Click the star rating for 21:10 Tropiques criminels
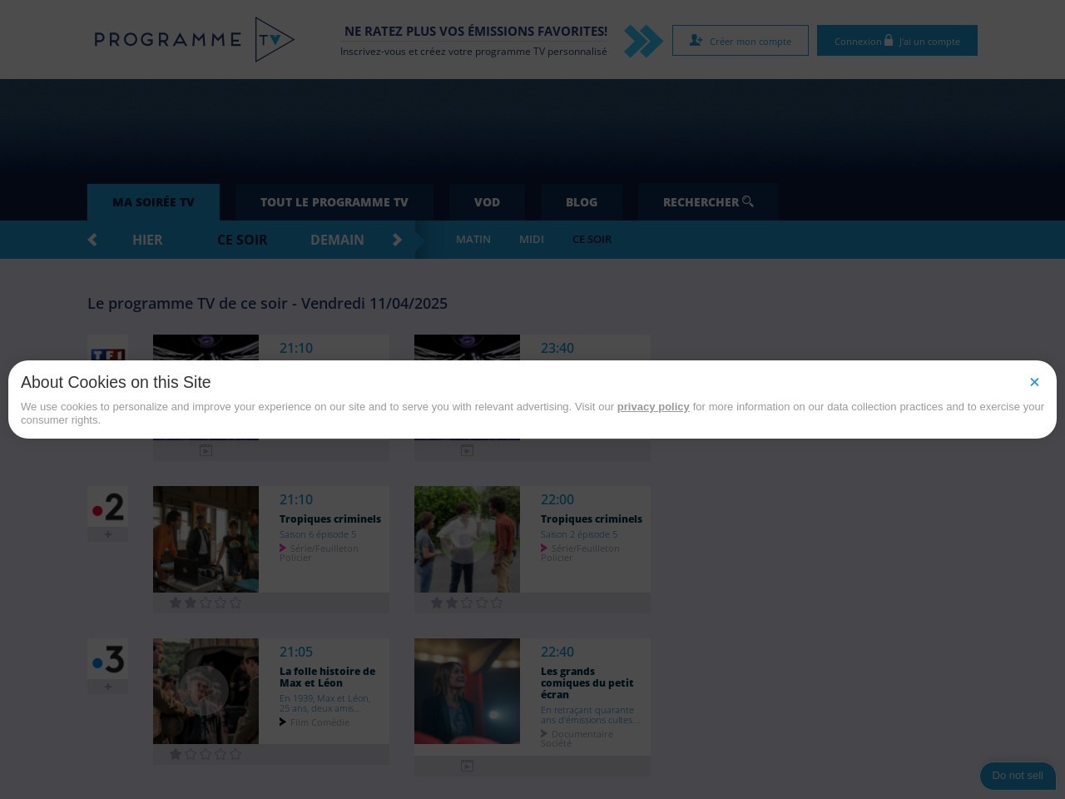 [206, 603]
